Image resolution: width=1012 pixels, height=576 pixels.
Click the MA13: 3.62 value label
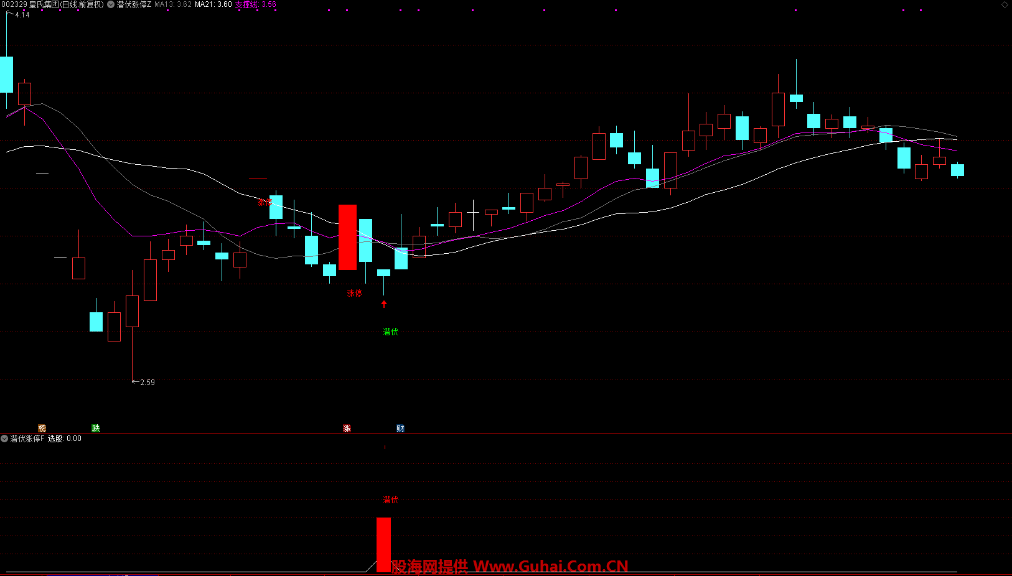pos(173,4)
